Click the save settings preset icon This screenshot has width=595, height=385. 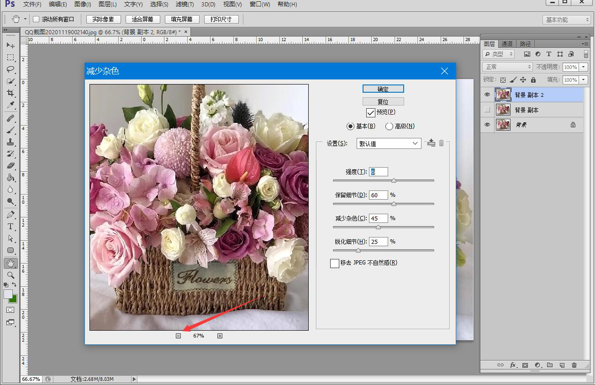click(x=431, y=143)
